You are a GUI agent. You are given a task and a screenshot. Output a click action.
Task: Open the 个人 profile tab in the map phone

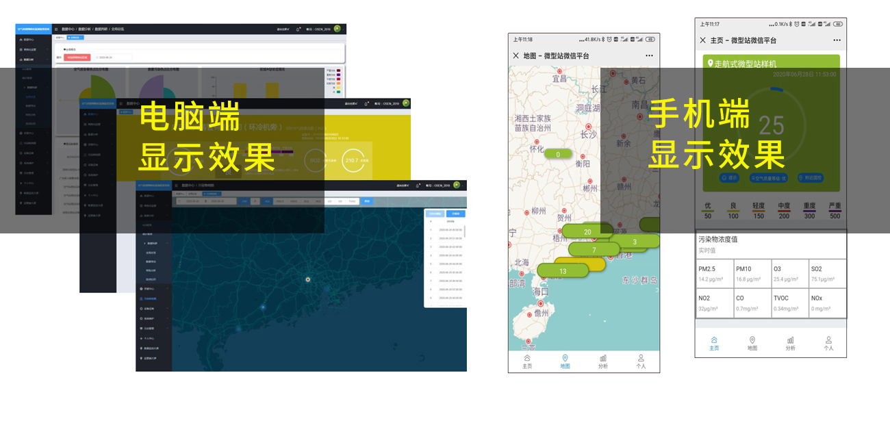[641, 361]
